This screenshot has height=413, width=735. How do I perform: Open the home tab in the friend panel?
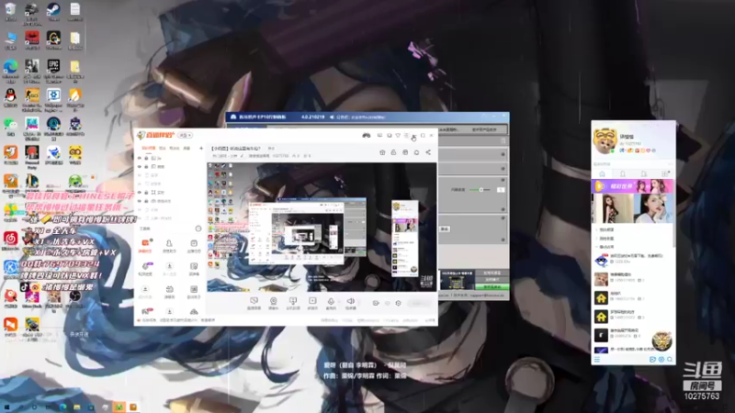coord(602,173)
